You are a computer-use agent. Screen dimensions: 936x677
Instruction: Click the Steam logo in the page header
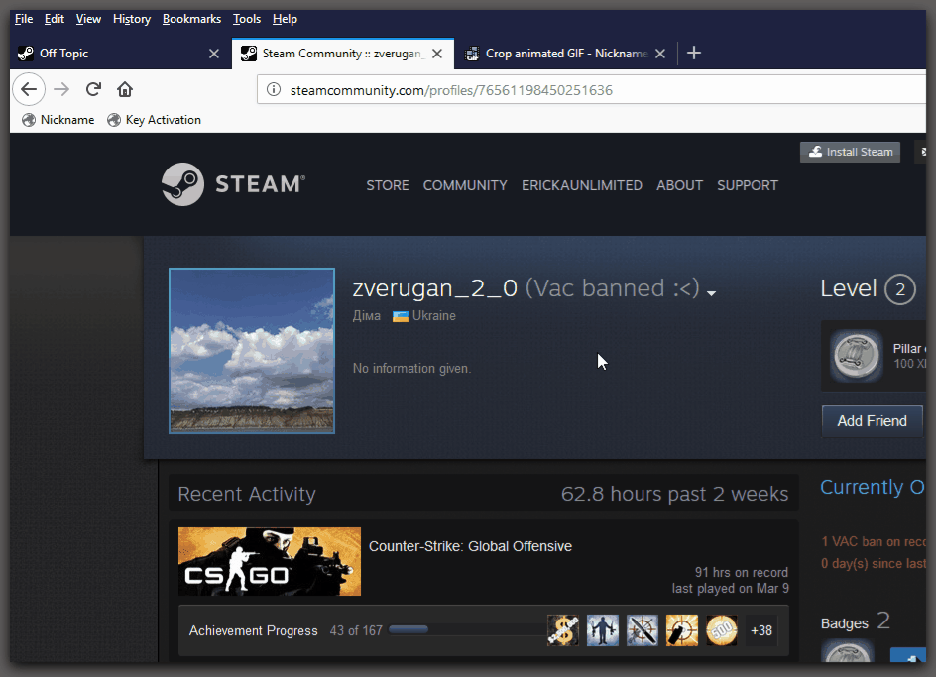(233, 184)
